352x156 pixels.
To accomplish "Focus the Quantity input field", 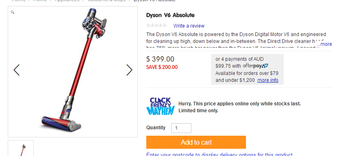I will point(181,128).
